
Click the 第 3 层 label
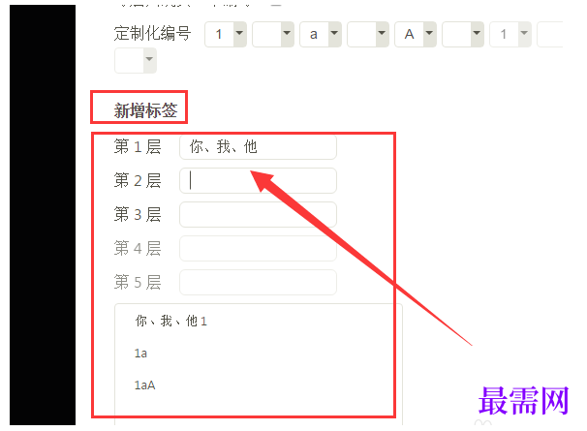(x=138, y=214)
